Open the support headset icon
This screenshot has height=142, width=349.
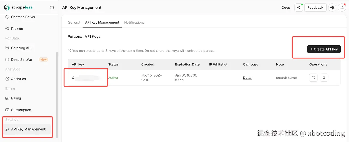pyautogui.click(x=299, y=8)
